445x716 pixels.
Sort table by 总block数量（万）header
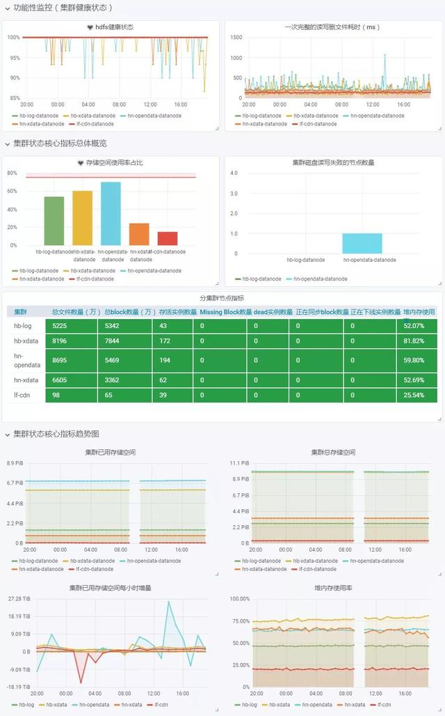(x=130, y=312)
